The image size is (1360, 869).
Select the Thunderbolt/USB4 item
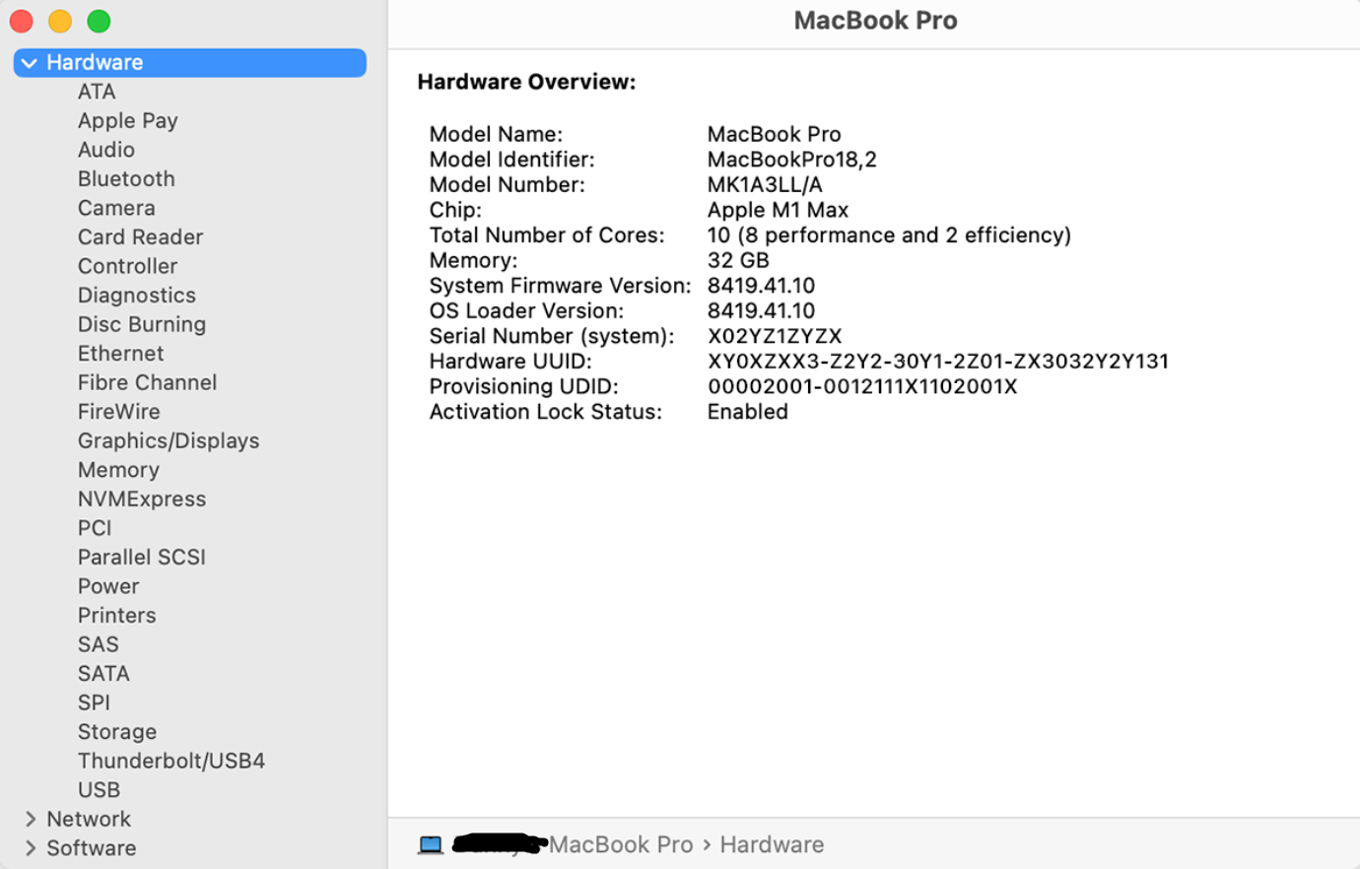[171, 762]
